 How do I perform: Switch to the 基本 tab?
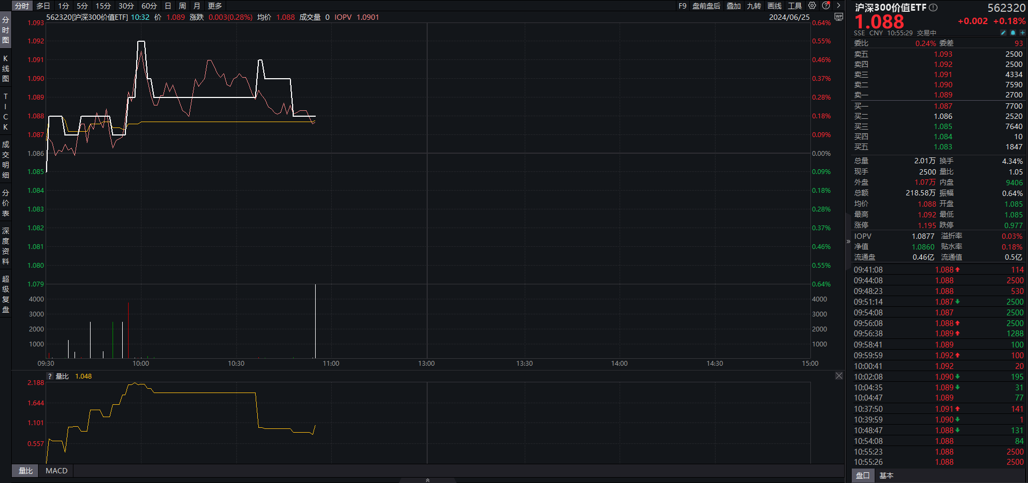(887, 476)
